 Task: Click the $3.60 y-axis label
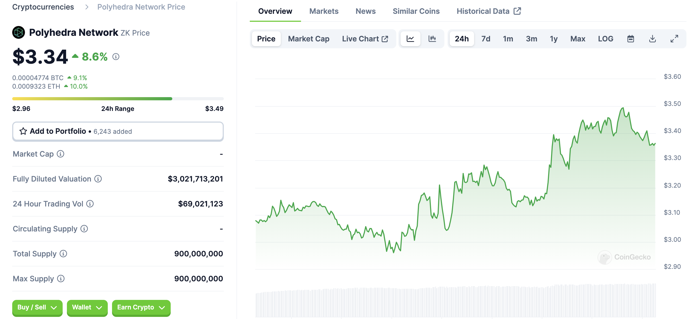[672, 76]
